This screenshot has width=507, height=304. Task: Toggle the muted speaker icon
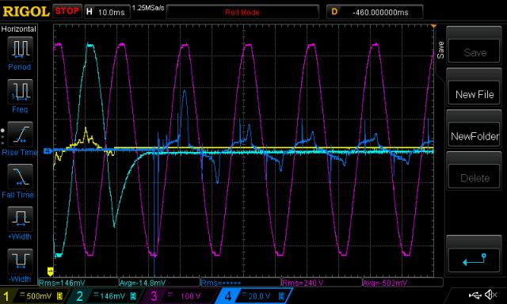click(x=490, y=294)
